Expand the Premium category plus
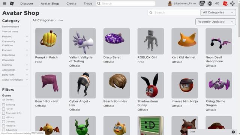240x135 pixels. [27, 50]
